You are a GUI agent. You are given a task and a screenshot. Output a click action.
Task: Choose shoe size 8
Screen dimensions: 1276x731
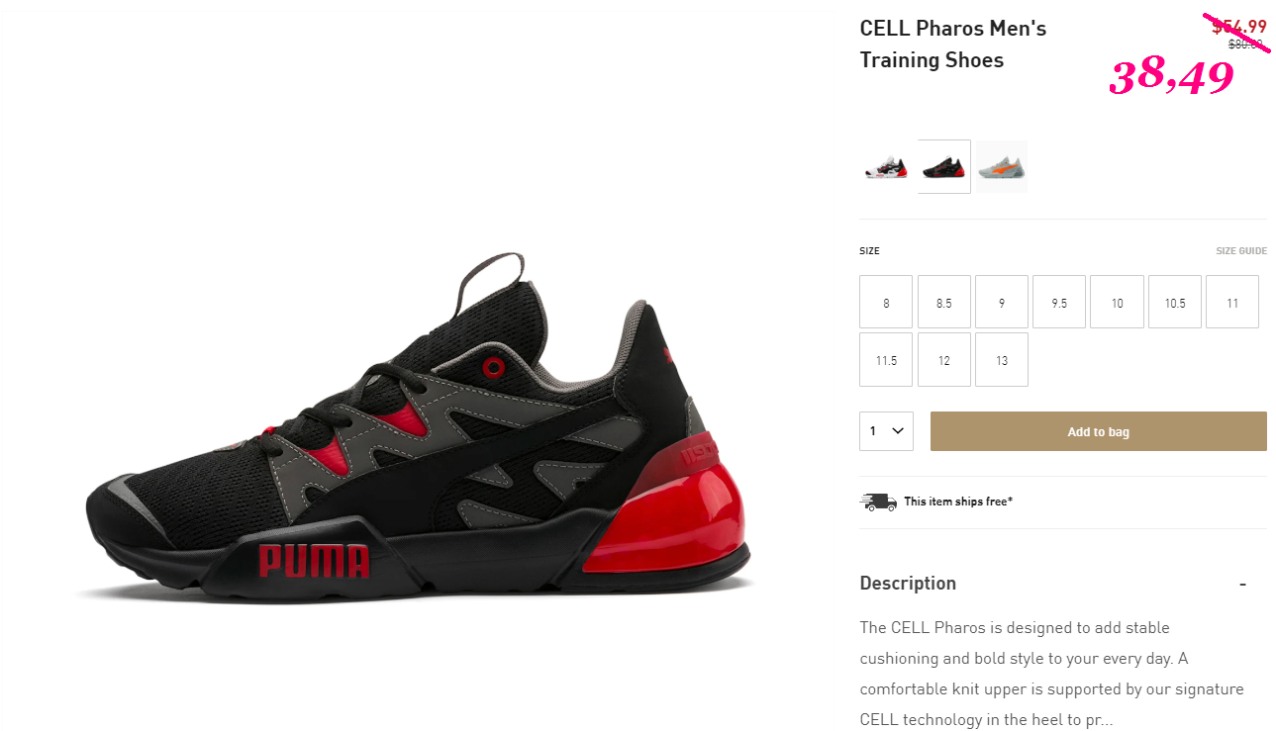886,302
